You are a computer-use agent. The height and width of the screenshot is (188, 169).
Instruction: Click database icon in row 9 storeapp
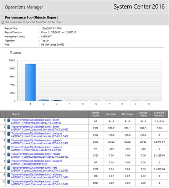[x=9, y=175]
